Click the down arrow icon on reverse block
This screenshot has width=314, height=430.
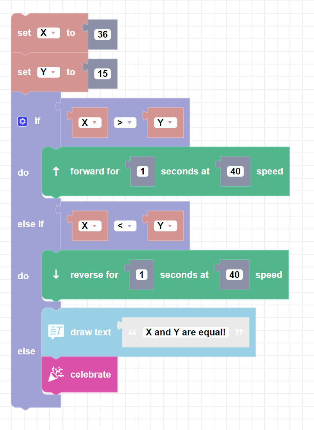56,275
